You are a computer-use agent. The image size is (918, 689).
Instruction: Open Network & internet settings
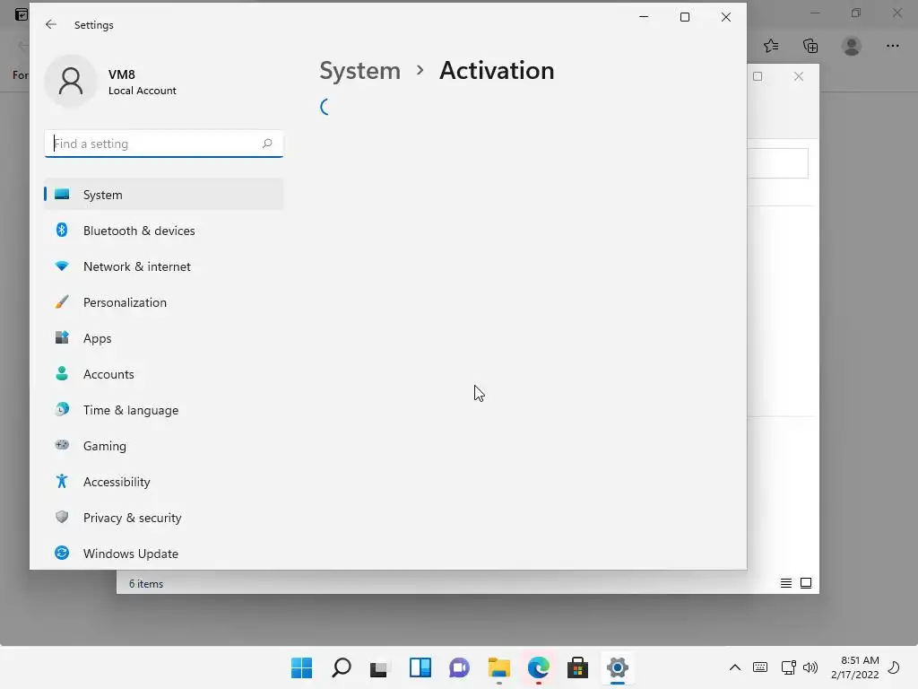[x=163, y=266]
